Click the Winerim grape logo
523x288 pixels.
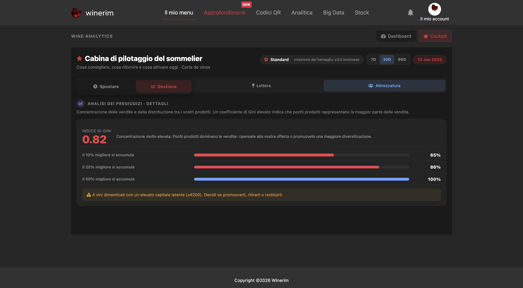76,13
